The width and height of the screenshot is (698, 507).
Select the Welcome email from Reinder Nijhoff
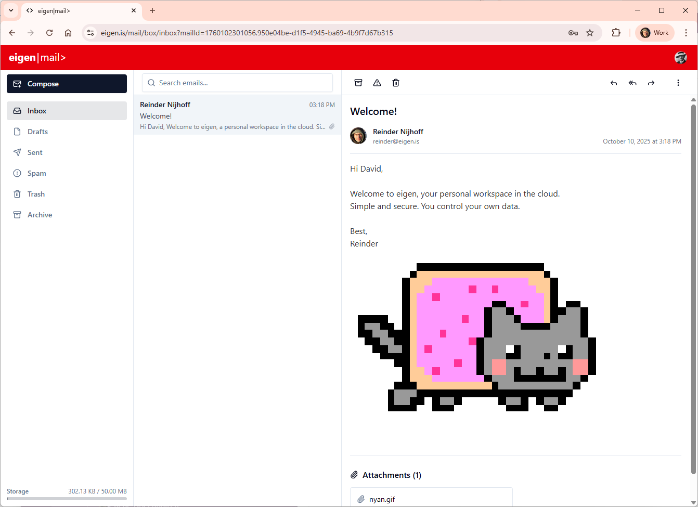coord(237,115)
